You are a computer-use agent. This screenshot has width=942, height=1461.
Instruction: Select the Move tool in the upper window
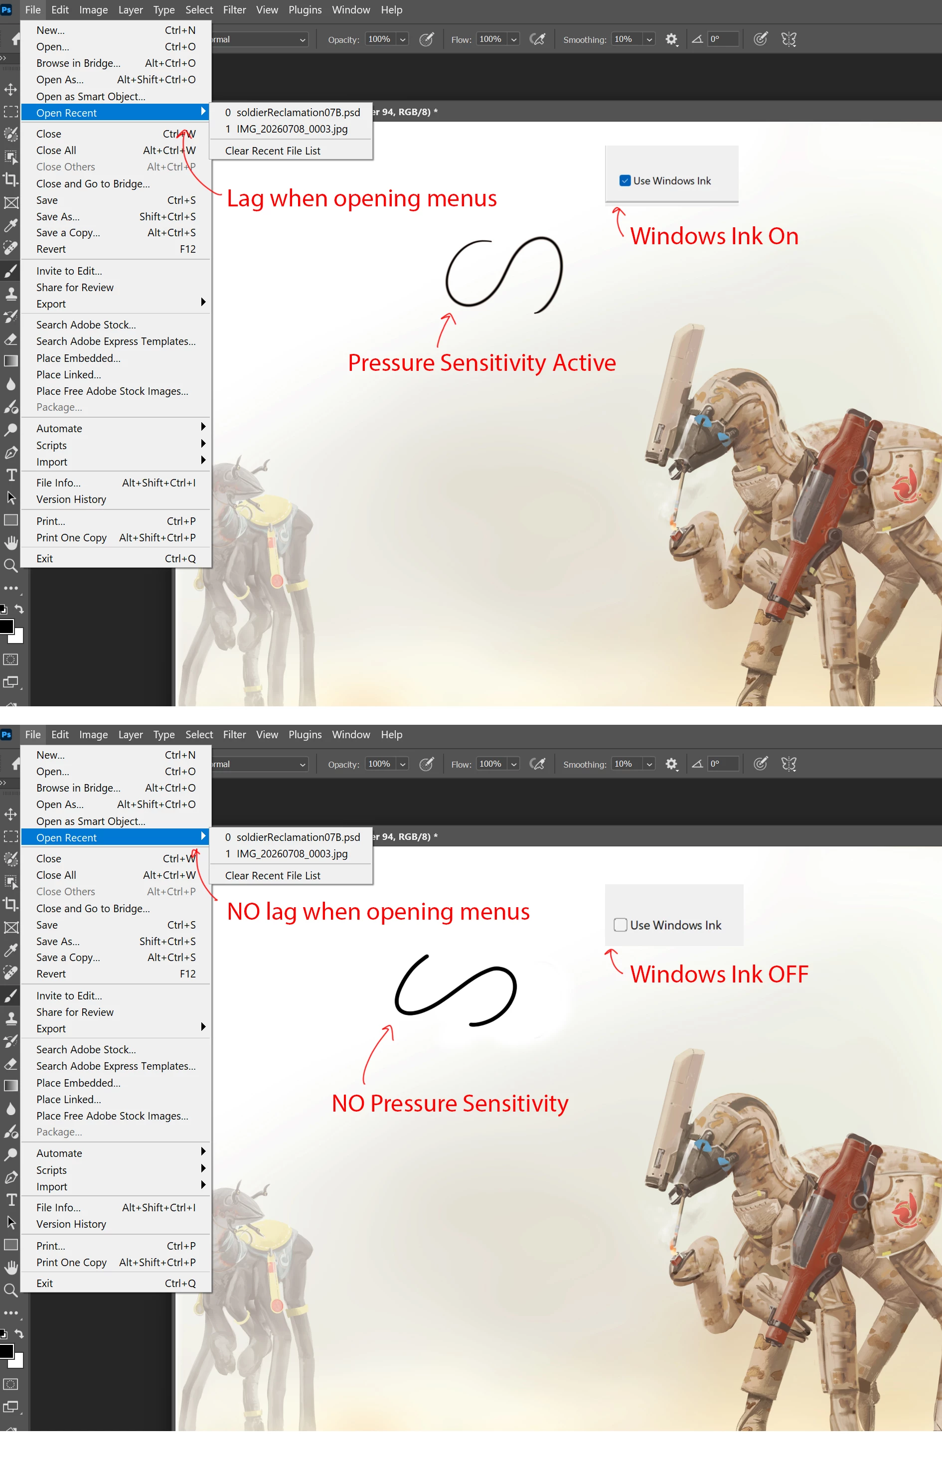[10, 90]
